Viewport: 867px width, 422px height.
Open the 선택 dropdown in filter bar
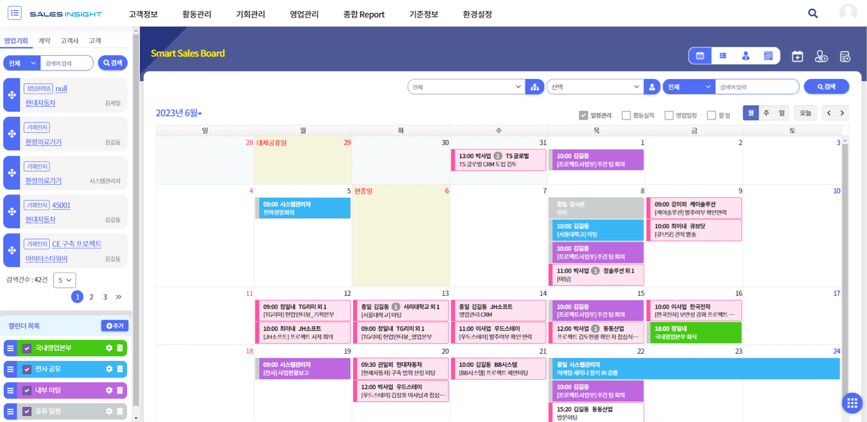[595, 87]
